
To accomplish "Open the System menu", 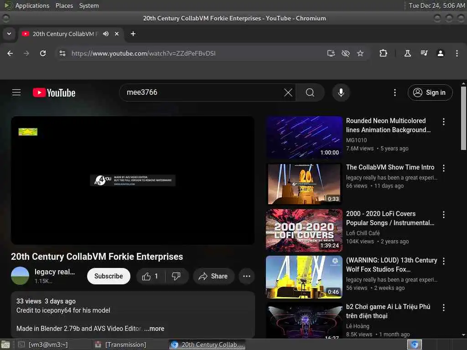I will click(89, 5).
